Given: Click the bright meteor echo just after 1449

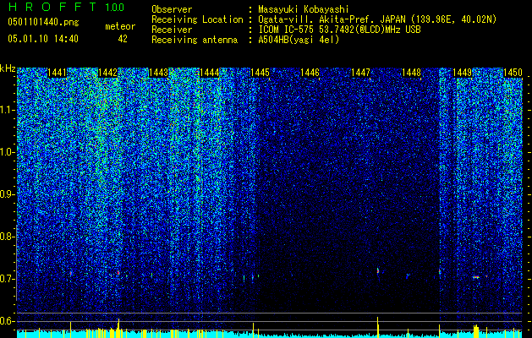Looking at the screenshot, I should [x=476, y=277].
